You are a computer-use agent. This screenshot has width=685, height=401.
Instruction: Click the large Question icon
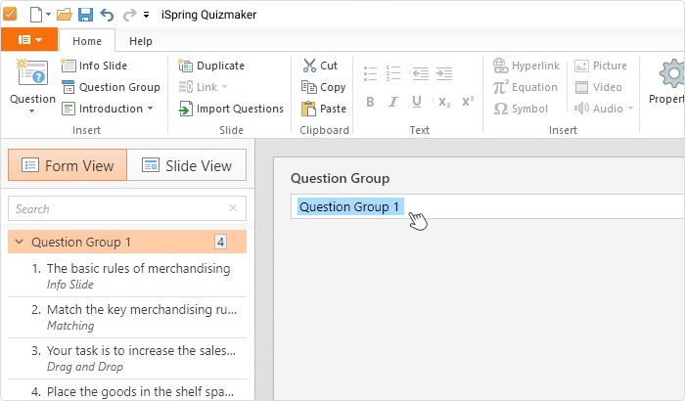(32, 72)
